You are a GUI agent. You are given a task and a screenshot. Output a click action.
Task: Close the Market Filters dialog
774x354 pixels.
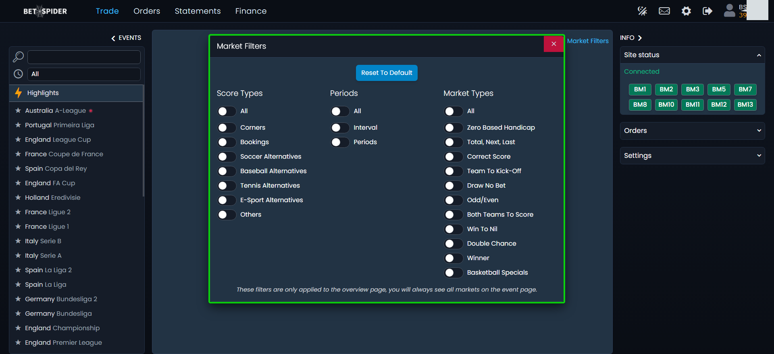tap(553, 44)
